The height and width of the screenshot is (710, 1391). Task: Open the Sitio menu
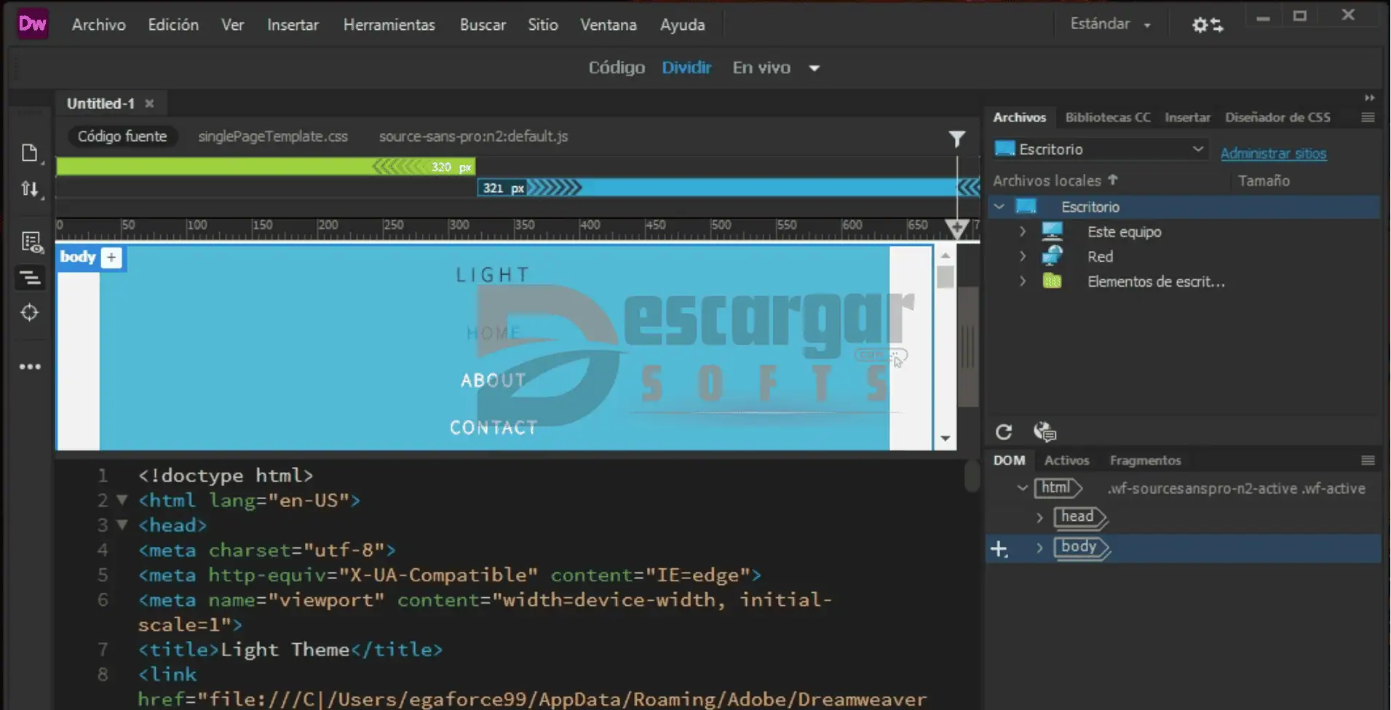click(543, 25)
